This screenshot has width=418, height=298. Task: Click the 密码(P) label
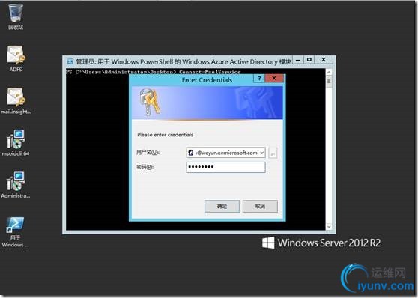tap(145, 167)
